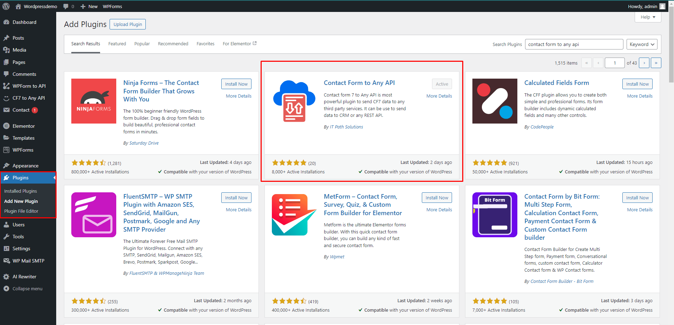Click the MetForm plugin icon
This screenshot has width=674, height=325.
click(294, 215)
